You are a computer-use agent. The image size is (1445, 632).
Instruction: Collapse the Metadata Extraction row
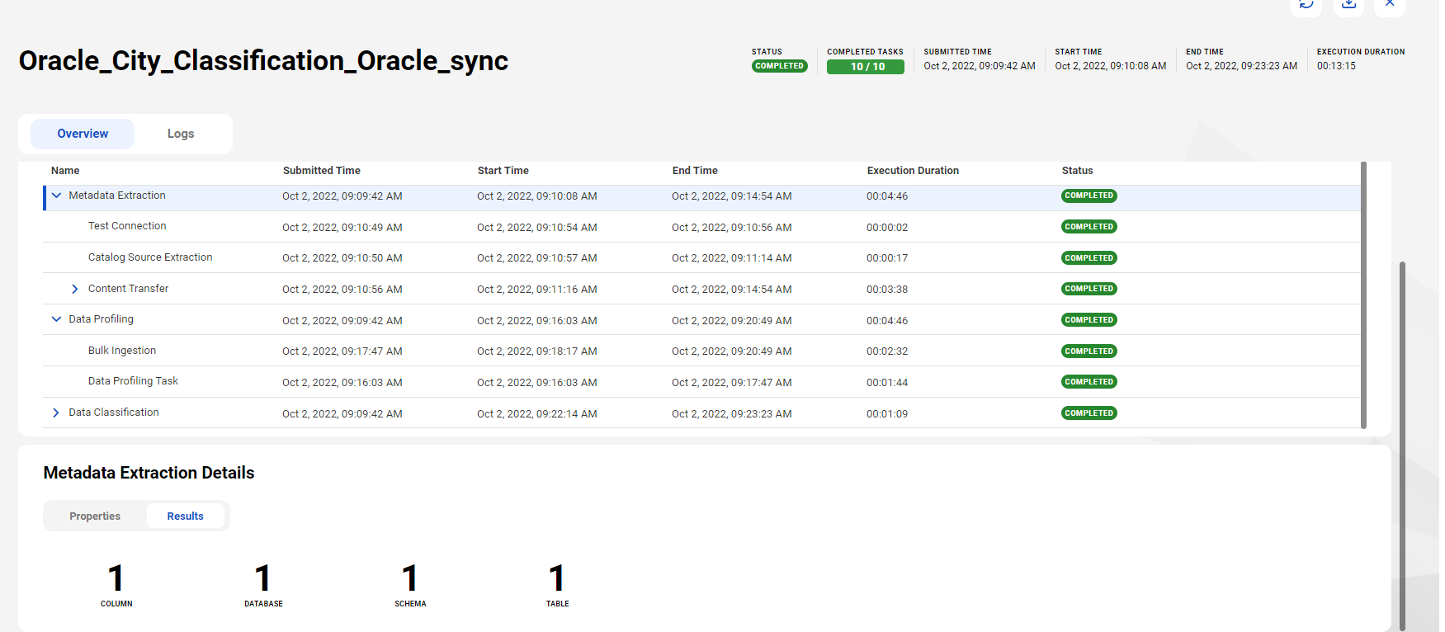pyautogui.click(x=56, y=196)
